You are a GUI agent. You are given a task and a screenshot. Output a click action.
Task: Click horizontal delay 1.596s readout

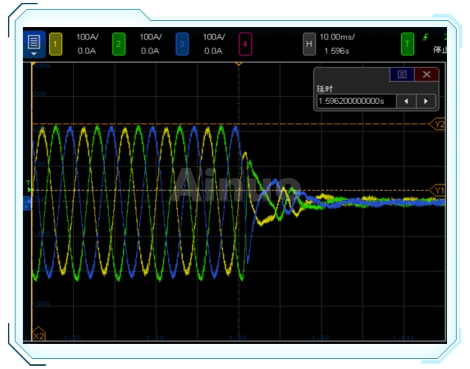pos(337,51)
